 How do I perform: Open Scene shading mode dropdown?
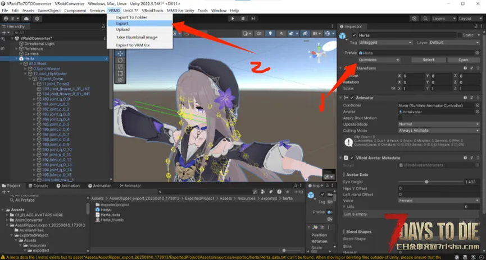click(x=247, y=34)
